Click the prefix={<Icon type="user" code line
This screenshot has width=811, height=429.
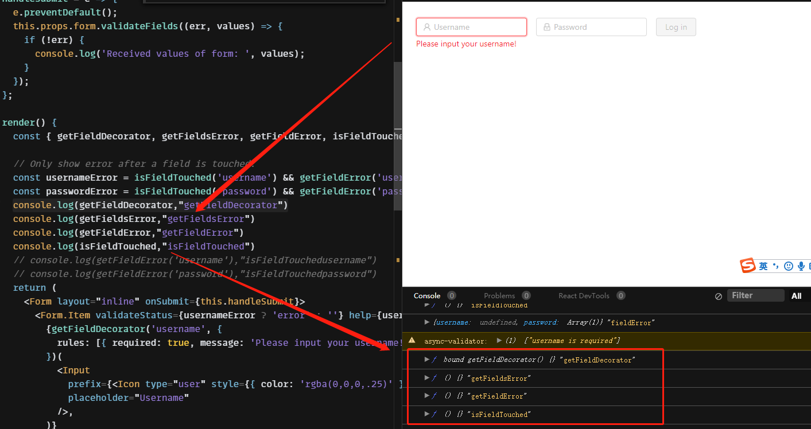click(x=234, y=384)
